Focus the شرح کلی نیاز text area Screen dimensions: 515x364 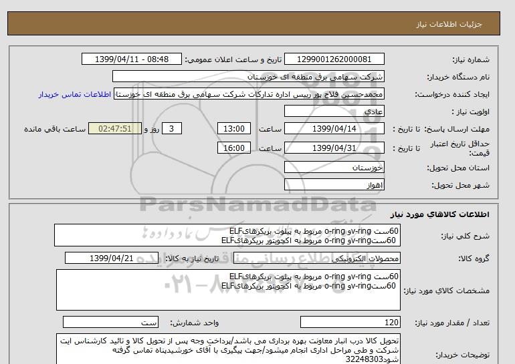[227, 235]
